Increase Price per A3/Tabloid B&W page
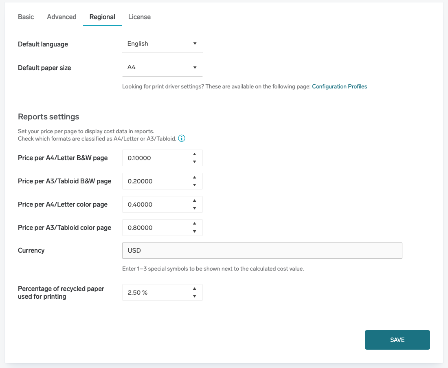This screenshot has width=448, height=368. pyautogui.click(x=194, y=178)
